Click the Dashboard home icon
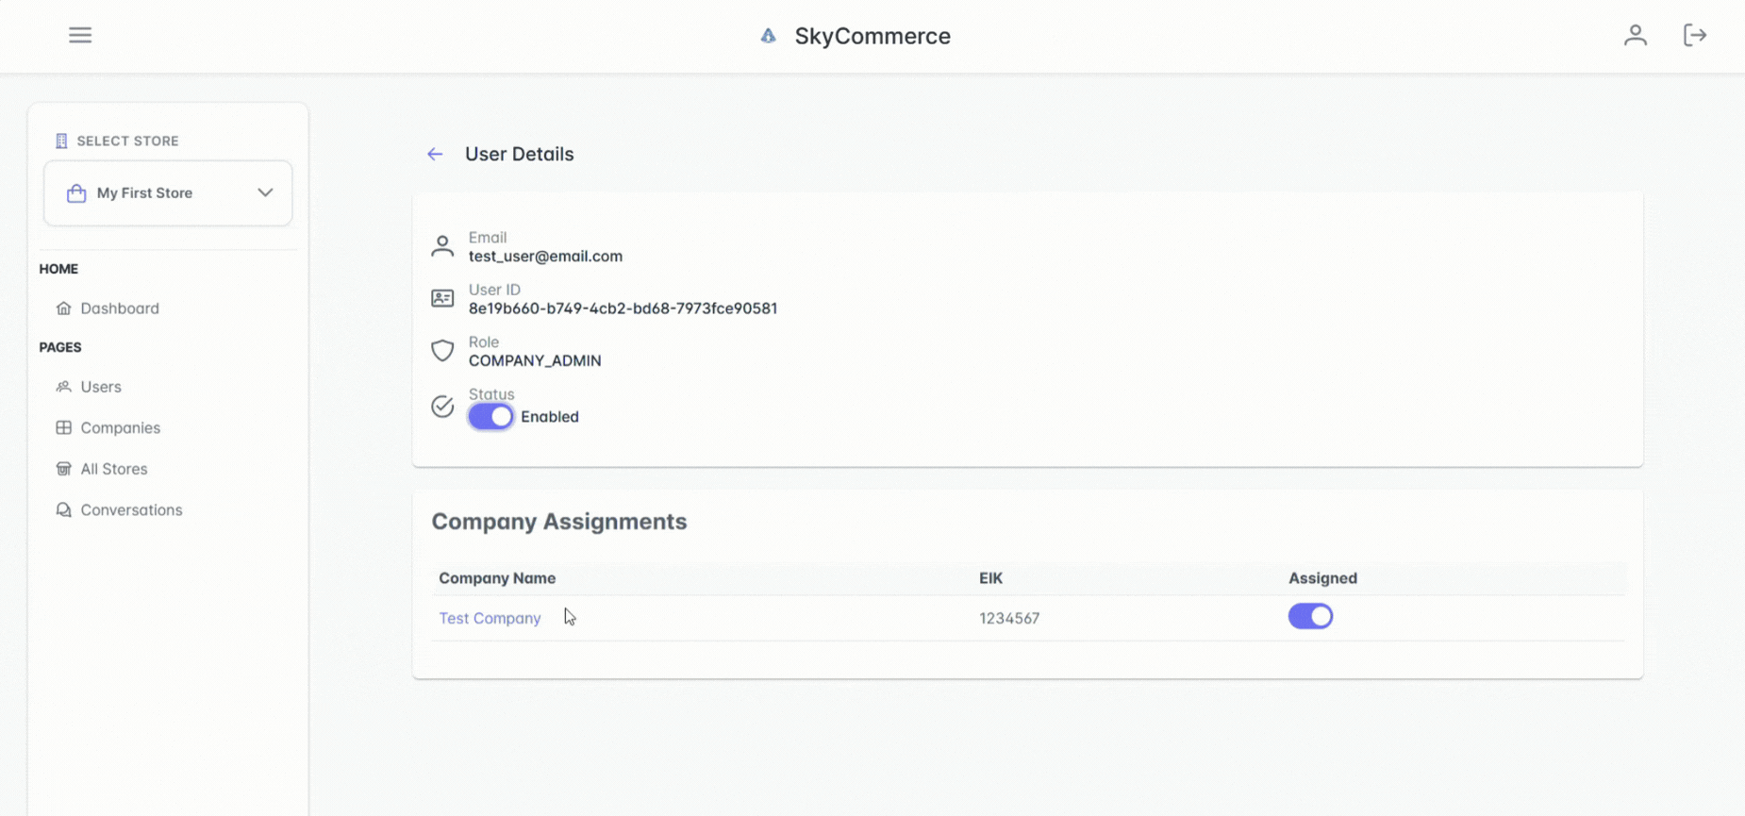 [x=63, y=308]
